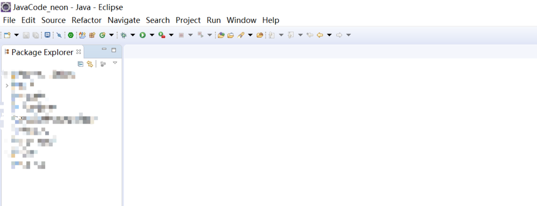This screenshot has width=537, height=206.
Task: Open the Navigate menu
Action: click(124, 20)
